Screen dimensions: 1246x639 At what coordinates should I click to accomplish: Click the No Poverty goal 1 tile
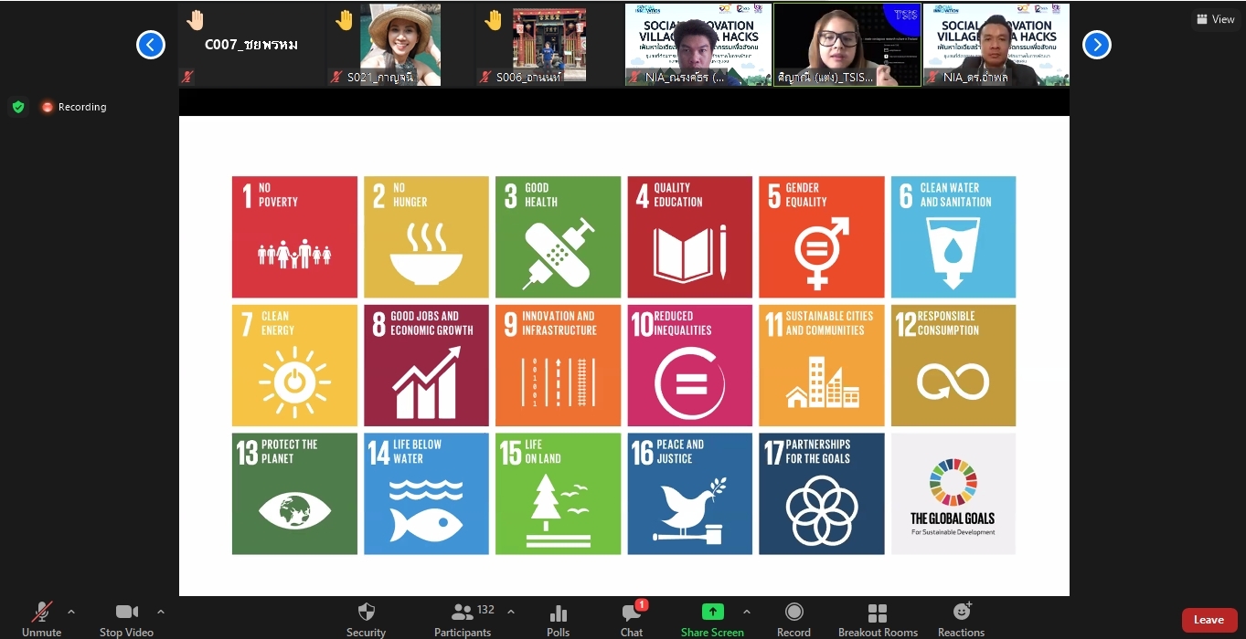click(x=294, y=237)
